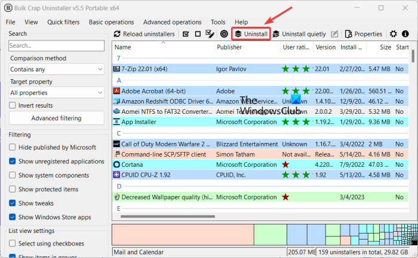
Task: Click the Adobe Acrobat red icon
Action: (x=116, y=91)
